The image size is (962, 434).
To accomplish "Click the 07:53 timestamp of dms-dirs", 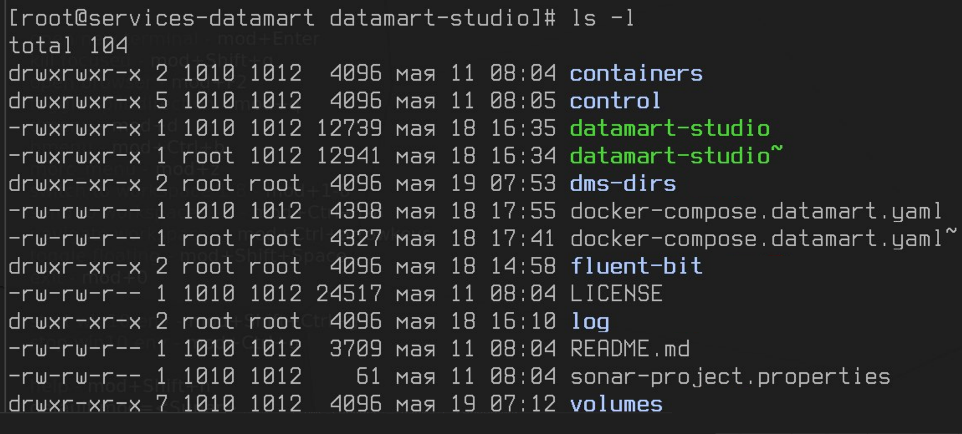I will click(x=523, y=184).
